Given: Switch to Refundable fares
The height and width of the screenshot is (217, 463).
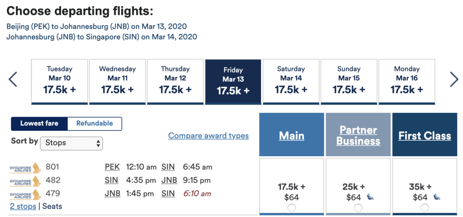Looking at the screenshot, I should [x=94, y=124].
